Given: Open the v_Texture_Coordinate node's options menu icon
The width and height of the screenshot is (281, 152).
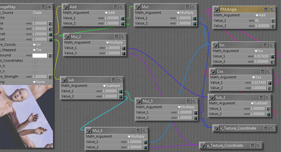Looking at the screenshot, I should tap(266, 128).
